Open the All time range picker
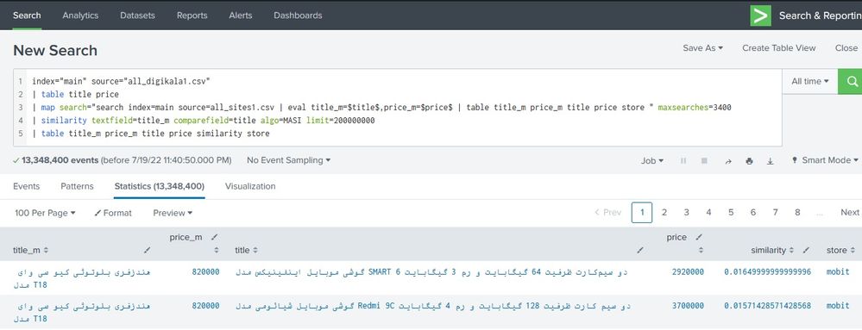This screenshot has width=862, height=330. tap(809, 81)
